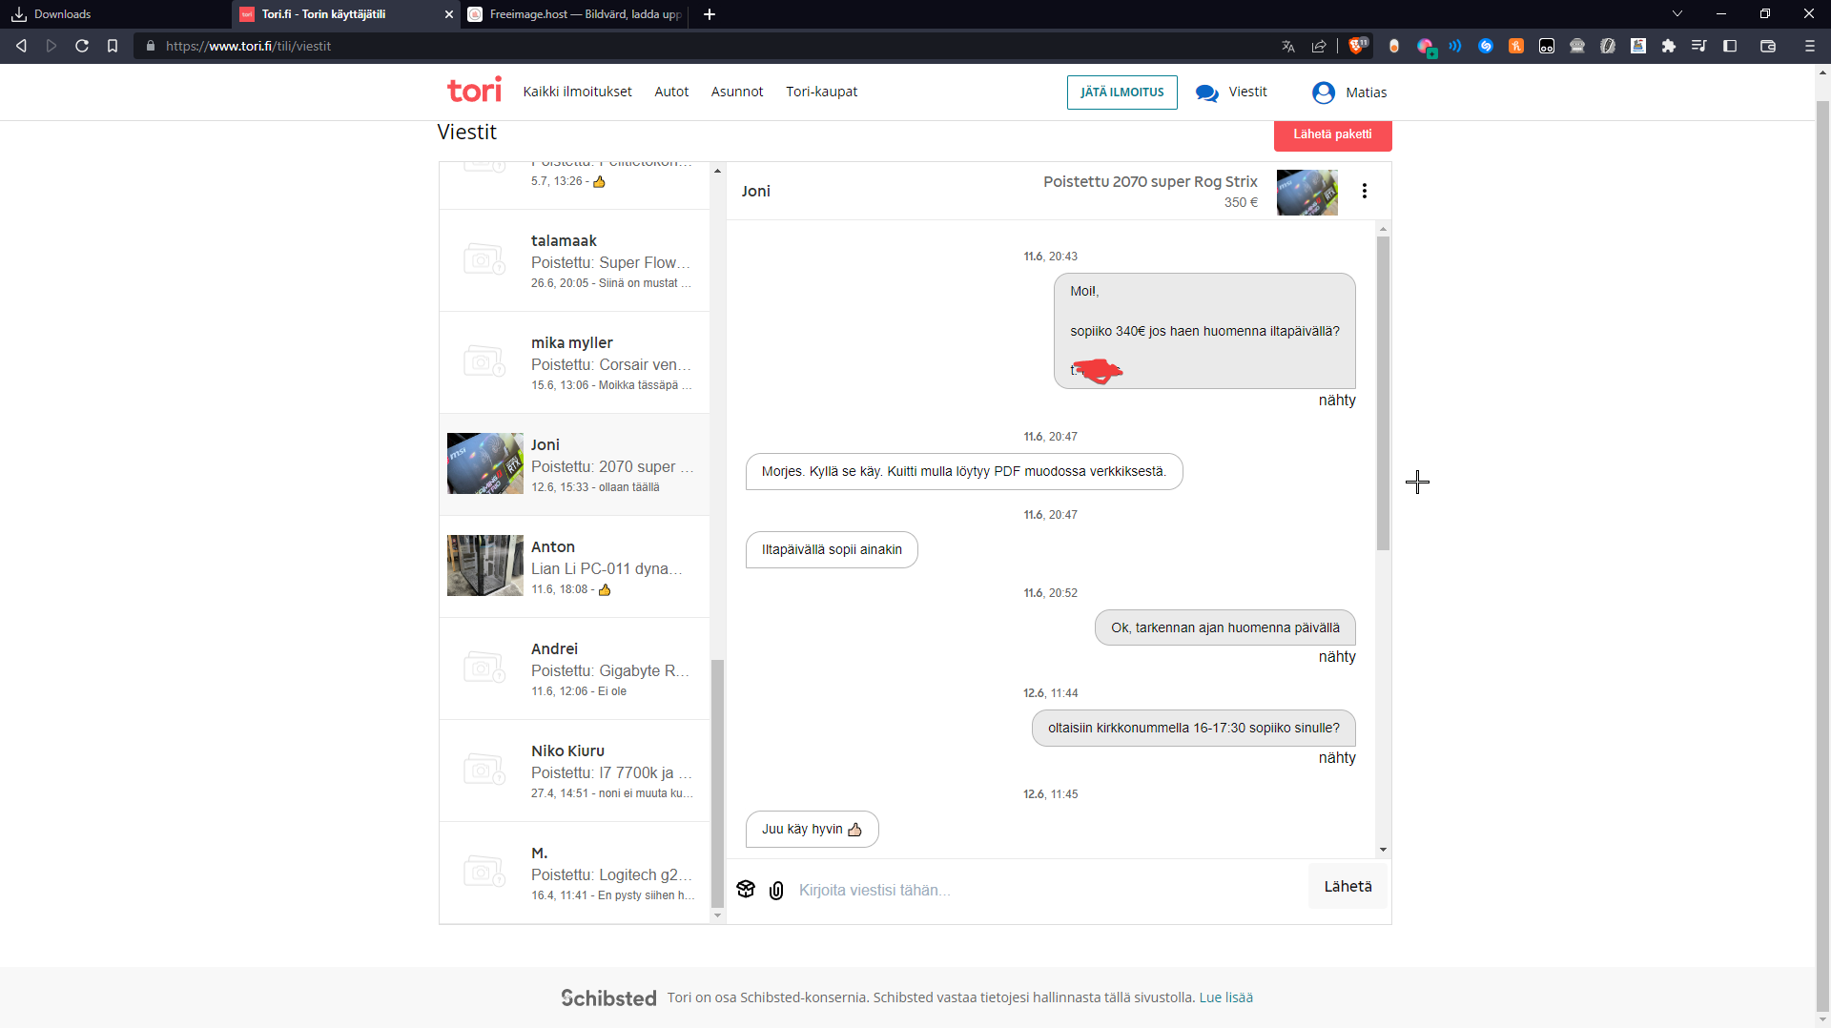The image size is (1831, 1028).
Task: Open the Andrei Gigabyte conversation
Action: click(x=574, y=668)
